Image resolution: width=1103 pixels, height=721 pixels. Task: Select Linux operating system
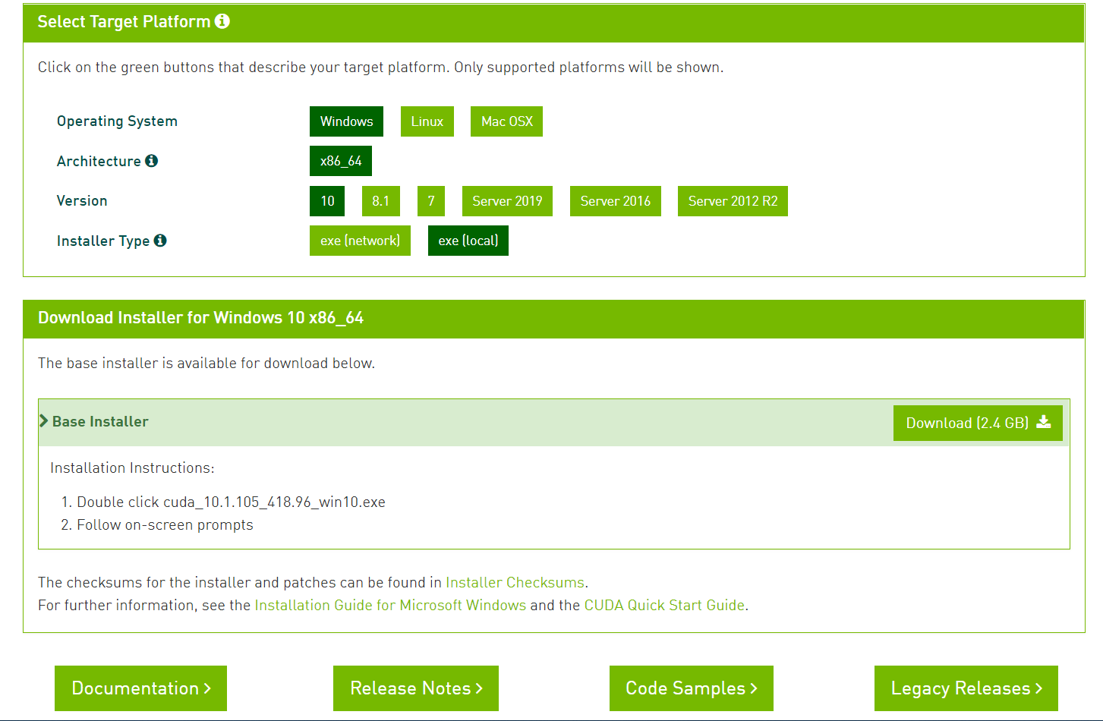point(427,121)
